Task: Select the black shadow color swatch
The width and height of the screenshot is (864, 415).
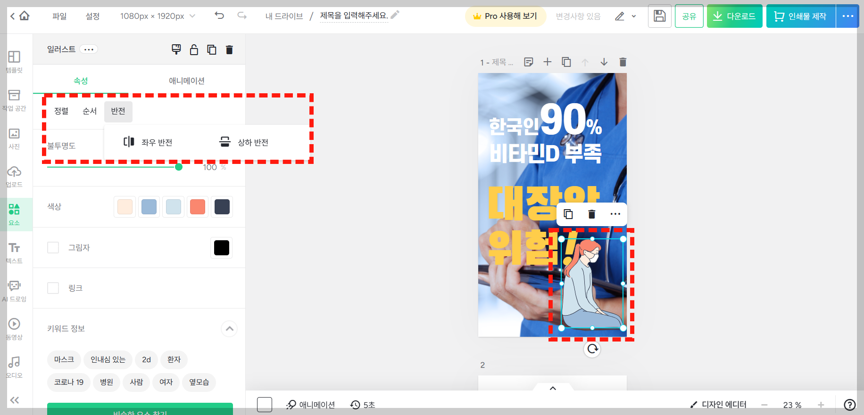Action: coord(222,247)
